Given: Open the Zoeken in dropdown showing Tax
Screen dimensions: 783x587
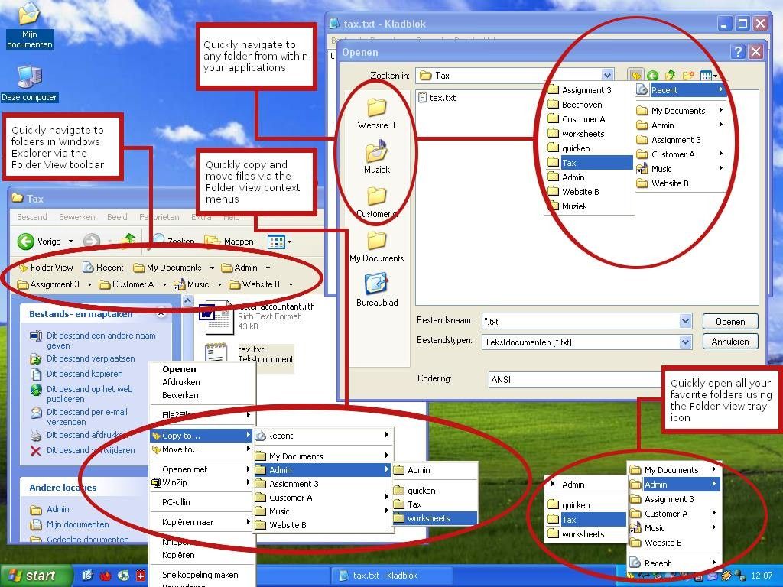Looking at the screenshot, I should 608,75.
